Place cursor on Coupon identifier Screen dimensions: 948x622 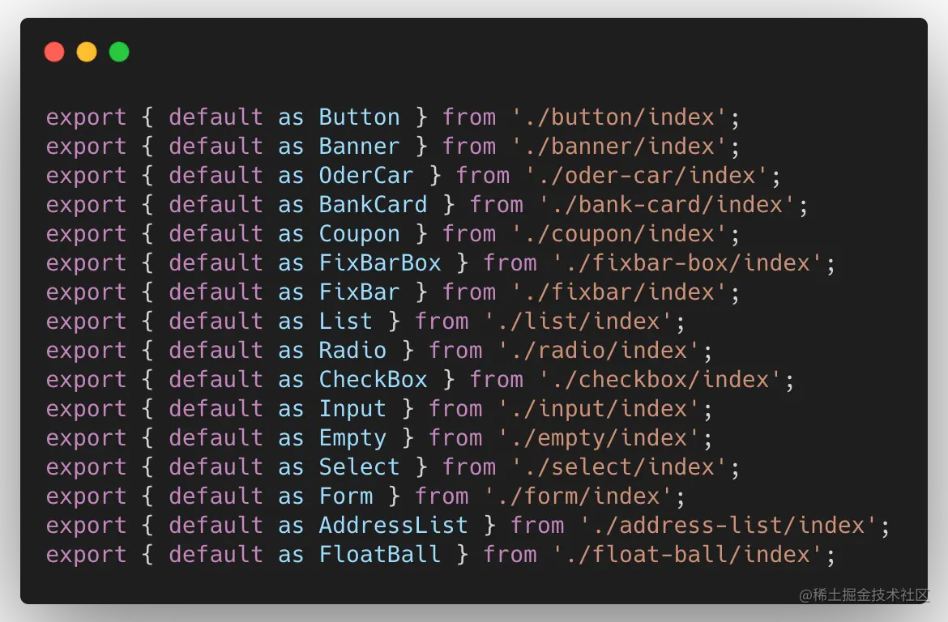pos(359,234)
